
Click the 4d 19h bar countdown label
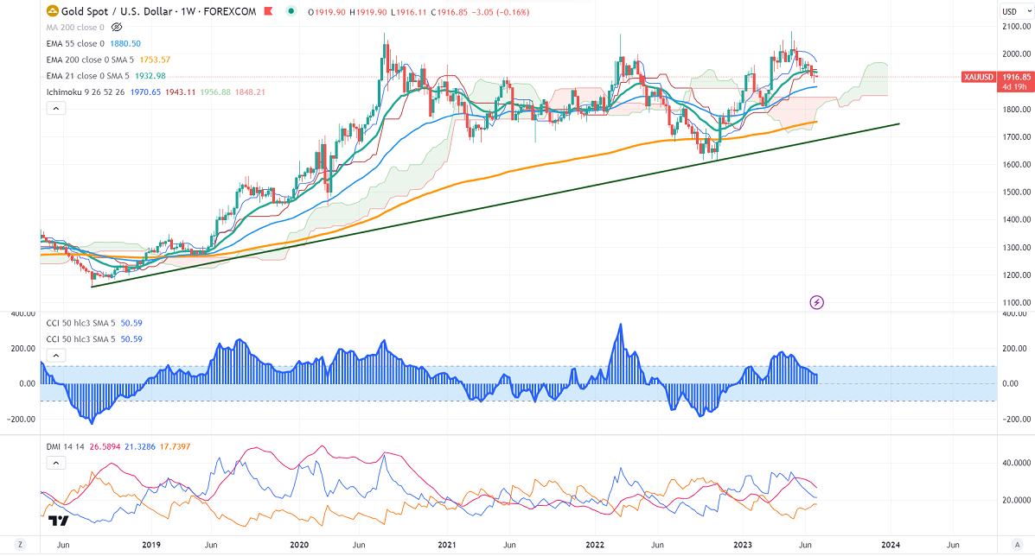[1015, 86]
